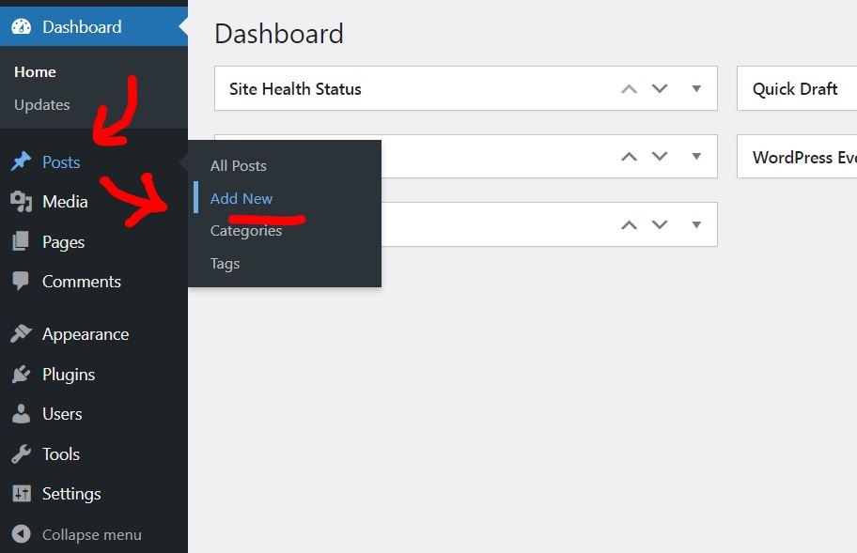Open the Add New submenu entry
Image resolution: width=857 pixels, height=553 pixels.
242,198
